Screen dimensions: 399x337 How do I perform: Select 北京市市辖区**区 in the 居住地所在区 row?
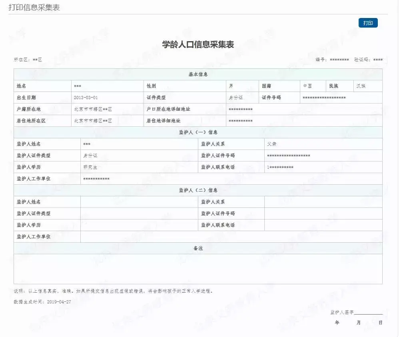click(x=93, y=121)
